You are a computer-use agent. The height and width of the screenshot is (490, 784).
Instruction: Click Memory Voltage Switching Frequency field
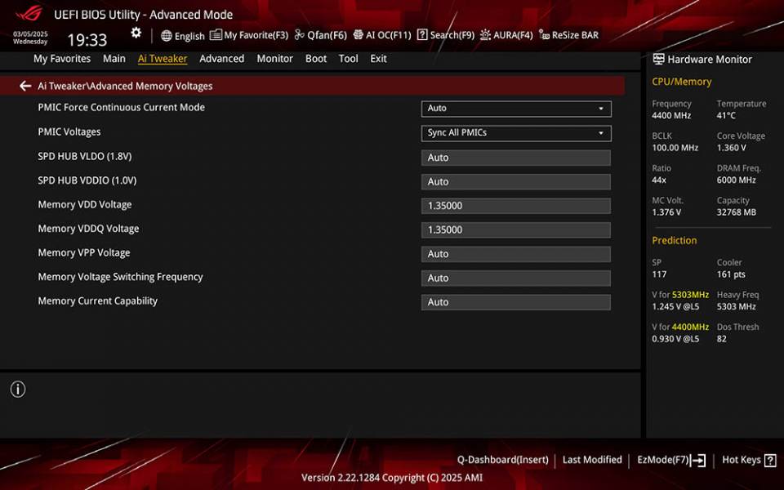[516, 278]
